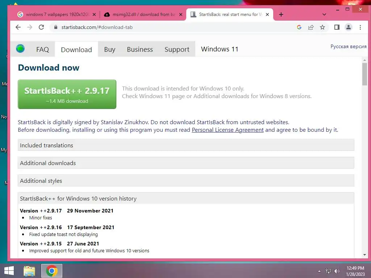371x278 pixels.
Task: Click the network tray icon
Action: pos(328,271)
